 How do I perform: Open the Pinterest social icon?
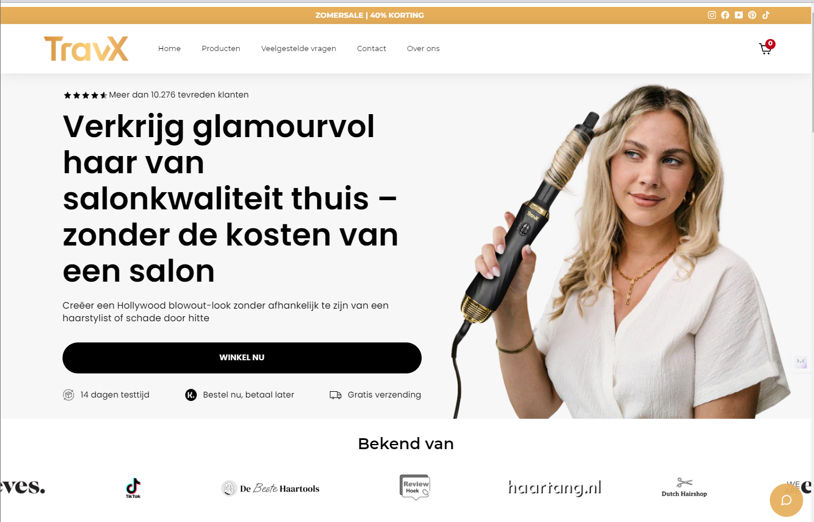pyautogui.click(x=752, y=15)
